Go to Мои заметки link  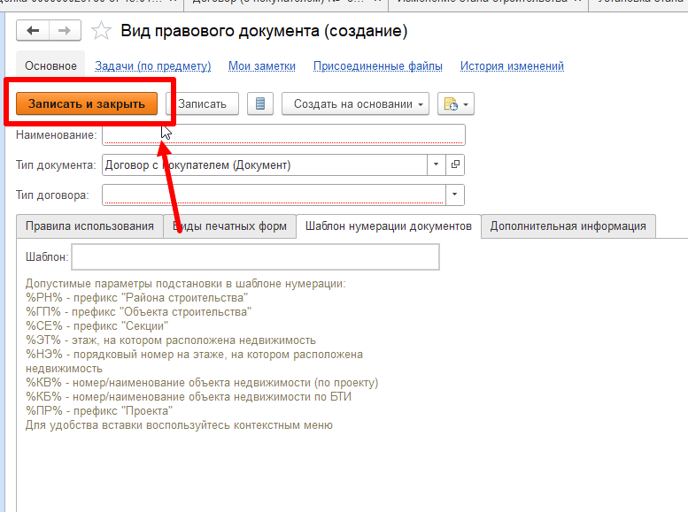pyautogui.click(x=262, y=66)
